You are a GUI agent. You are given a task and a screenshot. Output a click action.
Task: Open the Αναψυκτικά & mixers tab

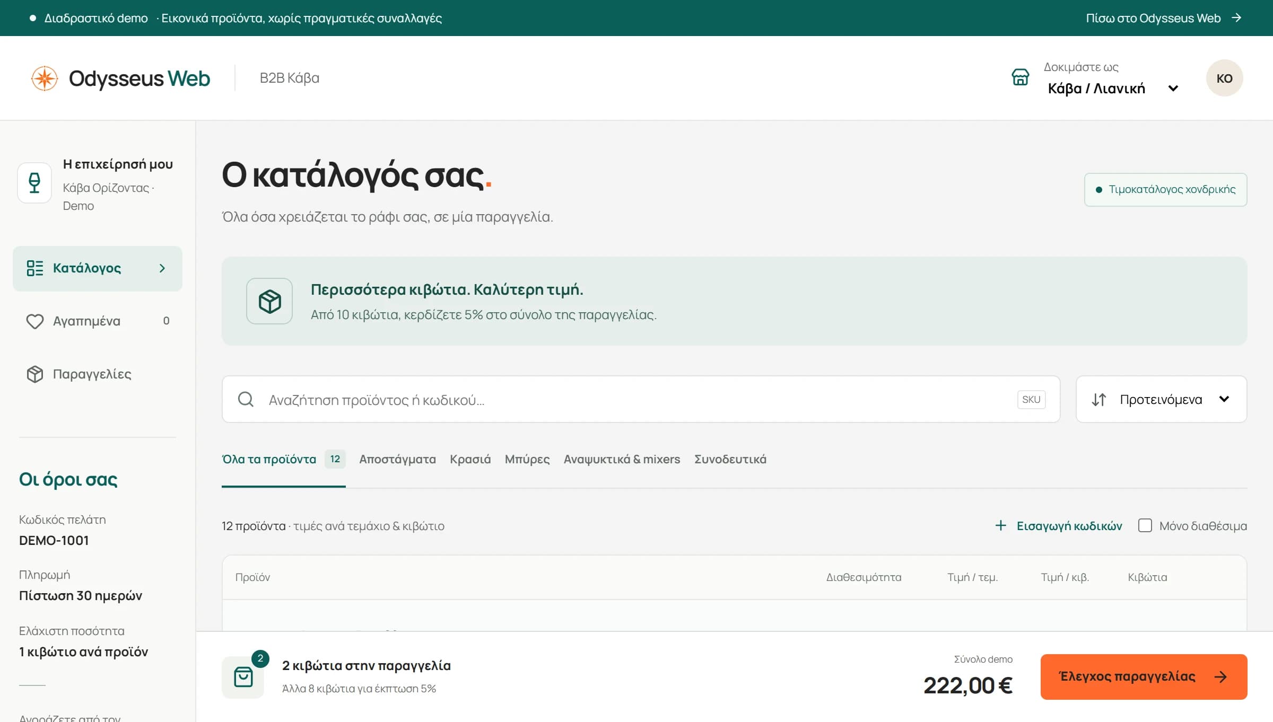coord(622,459)
